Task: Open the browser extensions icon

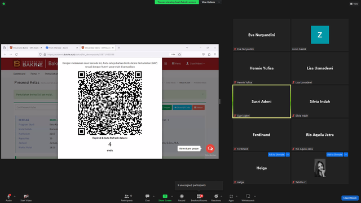Action: pos(209,55)
